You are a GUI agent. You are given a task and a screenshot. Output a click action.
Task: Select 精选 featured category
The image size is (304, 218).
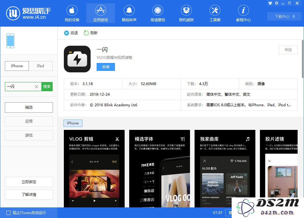pyautogui.click(x=29, y=107)
